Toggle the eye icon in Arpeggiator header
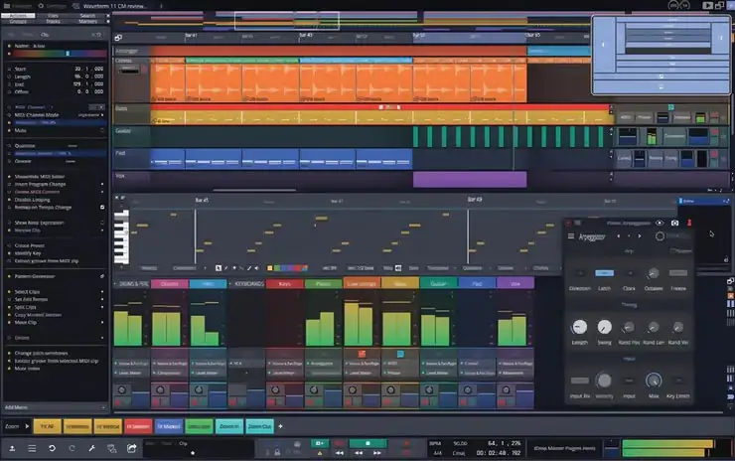This screenshot has height=461, width=735. (660, 224)
